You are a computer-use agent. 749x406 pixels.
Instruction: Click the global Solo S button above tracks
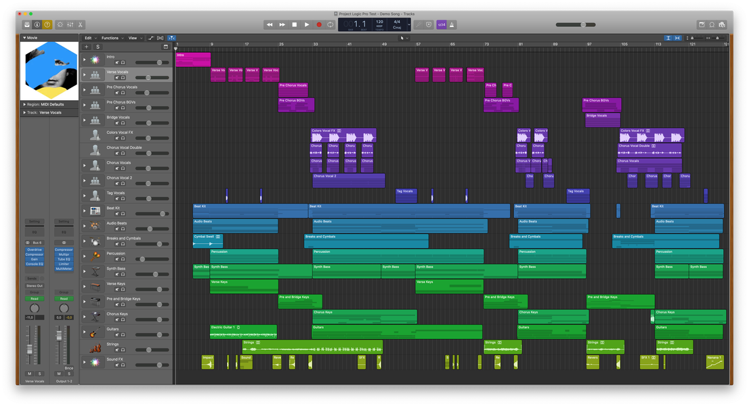click(x=98, y=47)
